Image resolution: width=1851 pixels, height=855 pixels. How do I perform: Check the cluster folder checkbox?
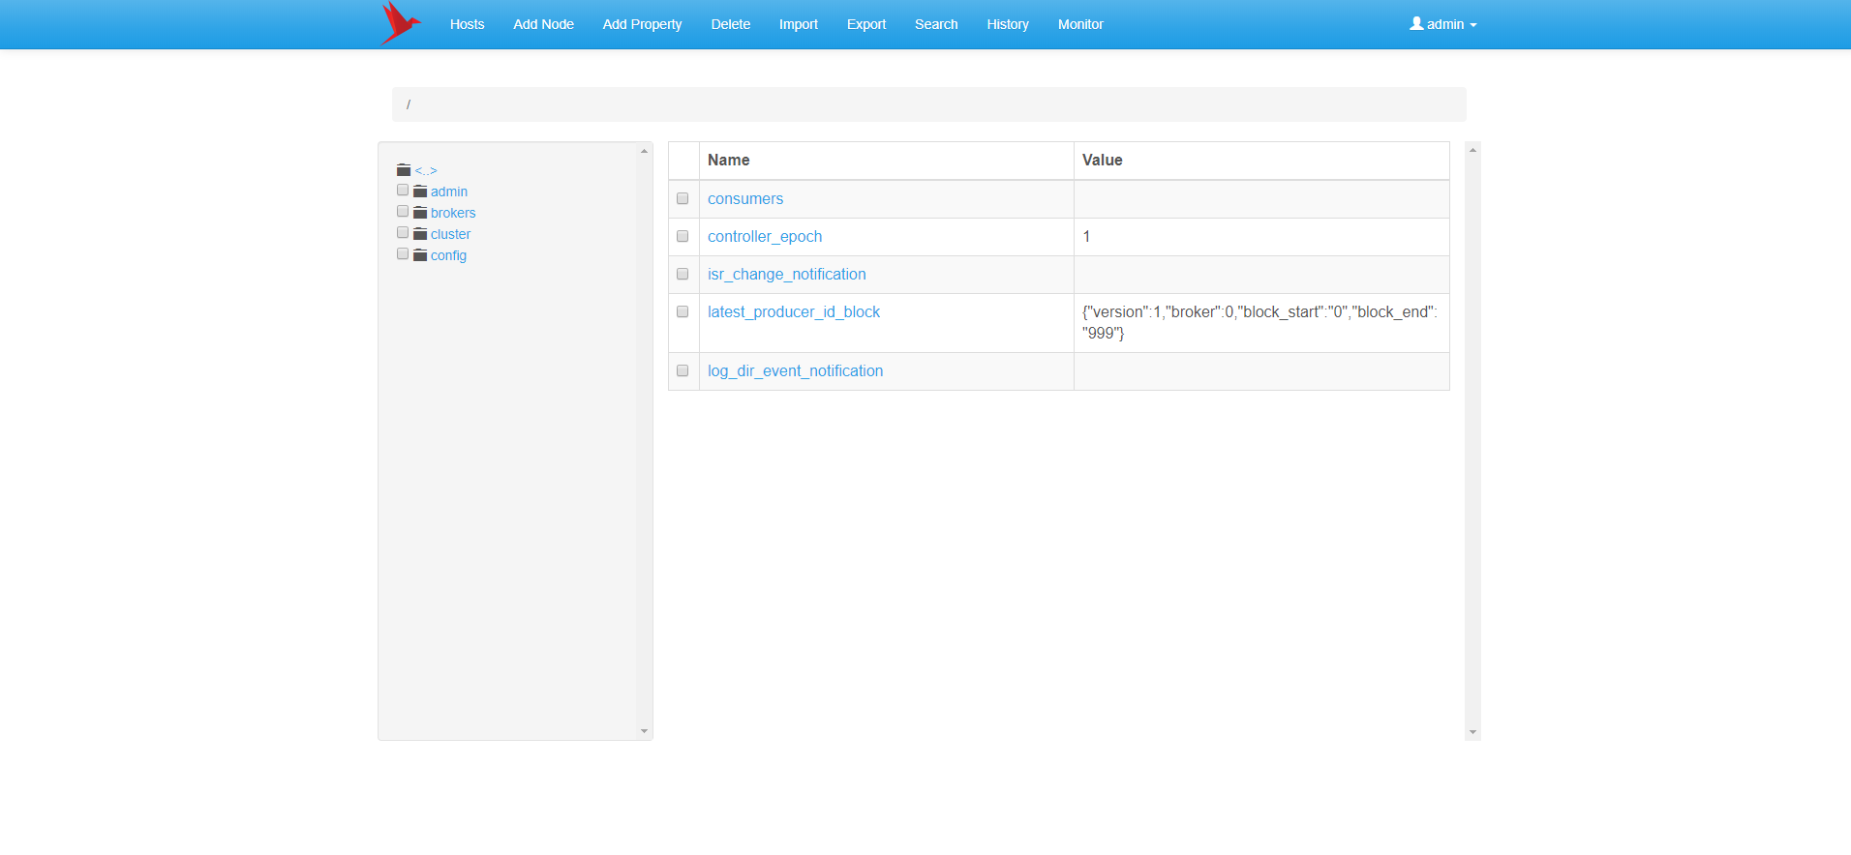(403, 232)
